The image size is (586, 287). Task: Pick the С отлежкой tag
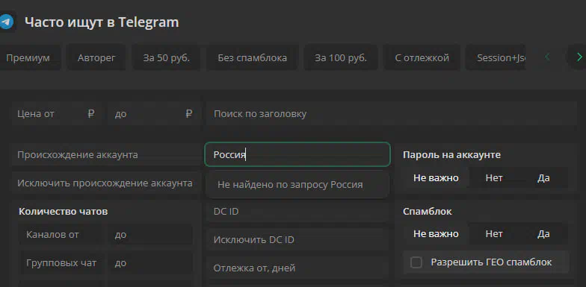pos(422,58)
